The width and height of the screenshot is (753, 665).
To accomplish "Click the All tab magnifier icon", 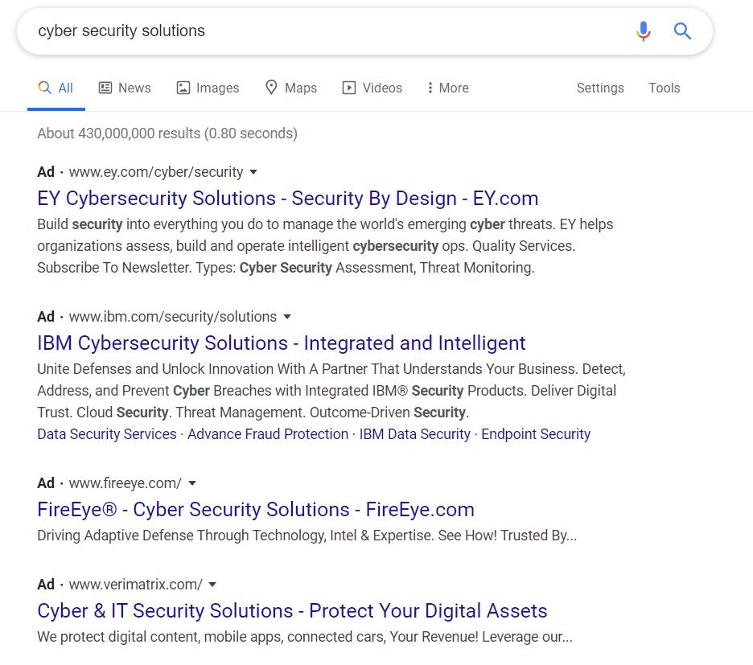I will (45, 88).
